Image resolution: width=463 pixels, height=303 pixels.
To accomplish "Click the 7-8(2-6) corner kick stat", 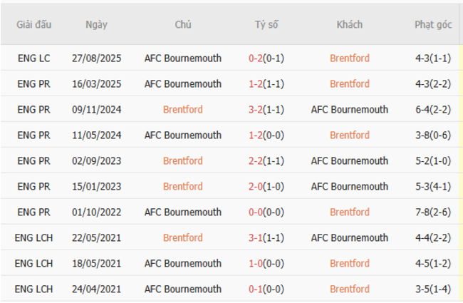I will click(x=433, y=212).
